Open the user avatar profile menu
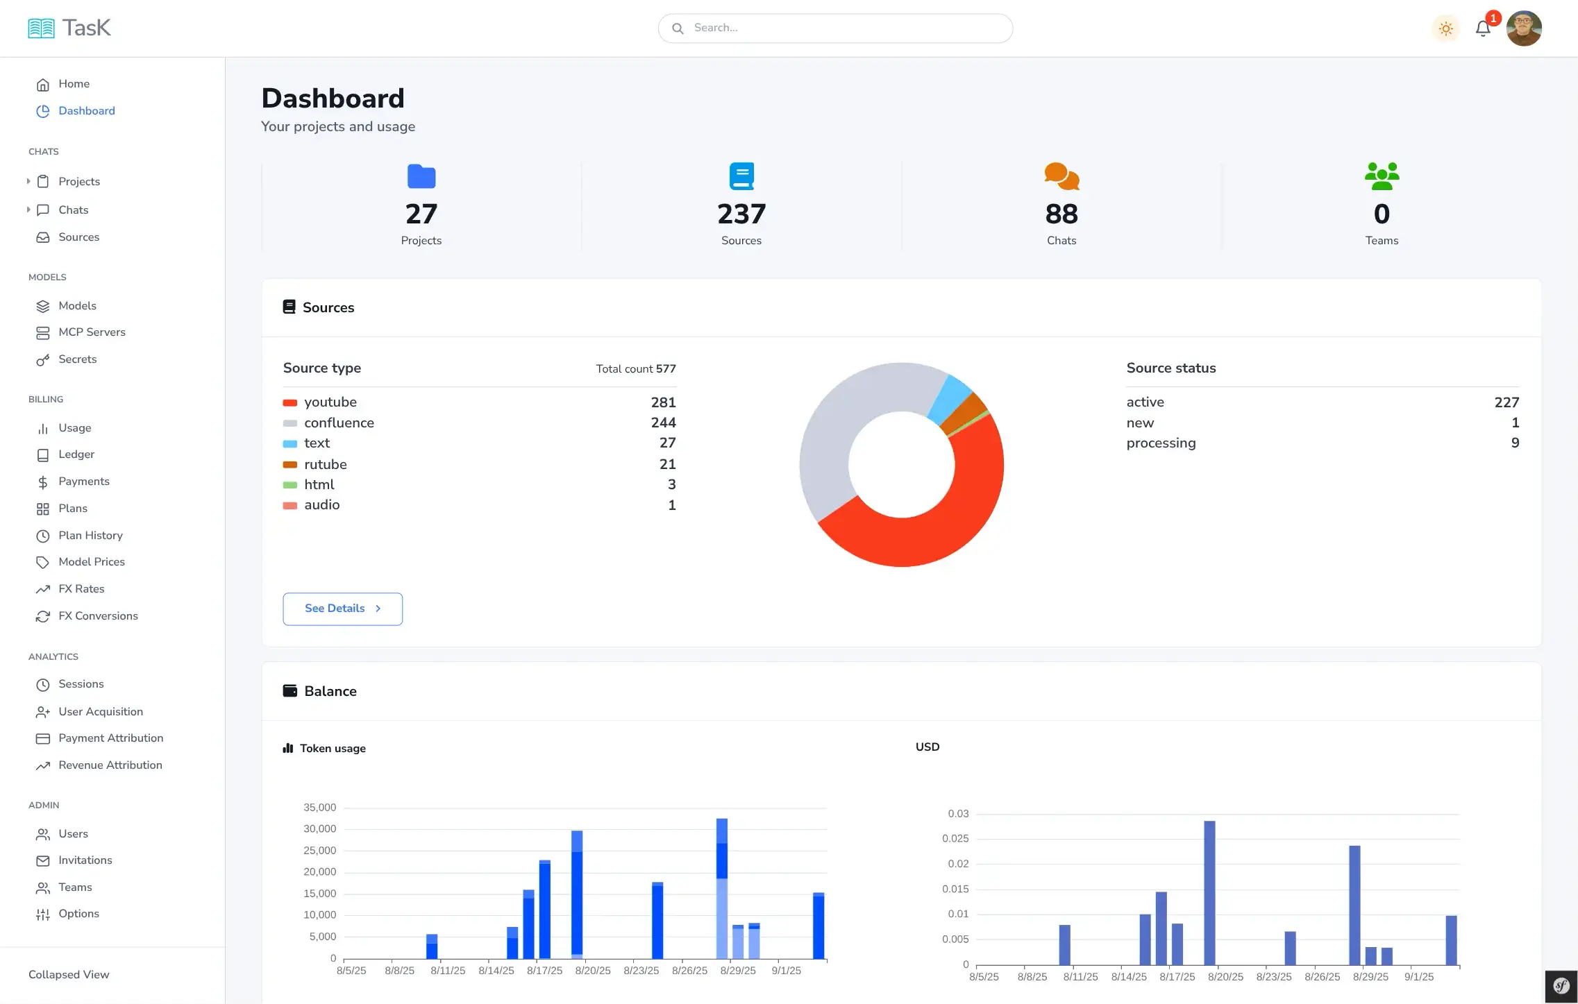Viewport: 1578px width, 1004px height. point(1524,28)
